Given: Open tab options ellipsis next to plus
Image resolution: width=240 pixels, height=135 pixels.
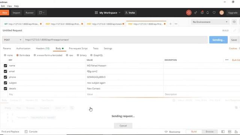Looking at the screenshot, I should 176,24.
